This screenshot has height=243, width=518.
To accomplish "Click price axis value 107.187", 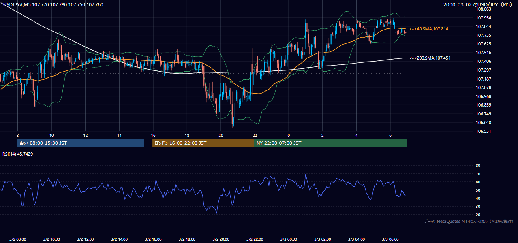I will 484,79.
